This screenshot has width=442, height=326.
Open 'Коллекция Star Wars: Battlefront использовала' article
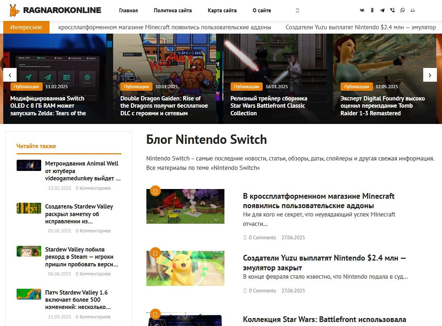(x=325, y=319)
